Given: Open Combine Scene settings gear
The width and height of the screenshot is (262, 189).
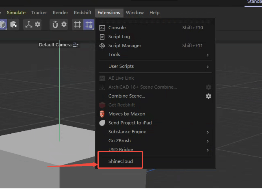Looking at the screenshot, I should [208, 96].
